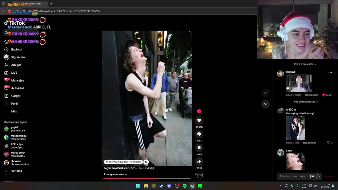Image resolution: width=338 pixels, height=190 pixels.
Task: Open Spotify from the taskbar
Action: pos(185,186)
